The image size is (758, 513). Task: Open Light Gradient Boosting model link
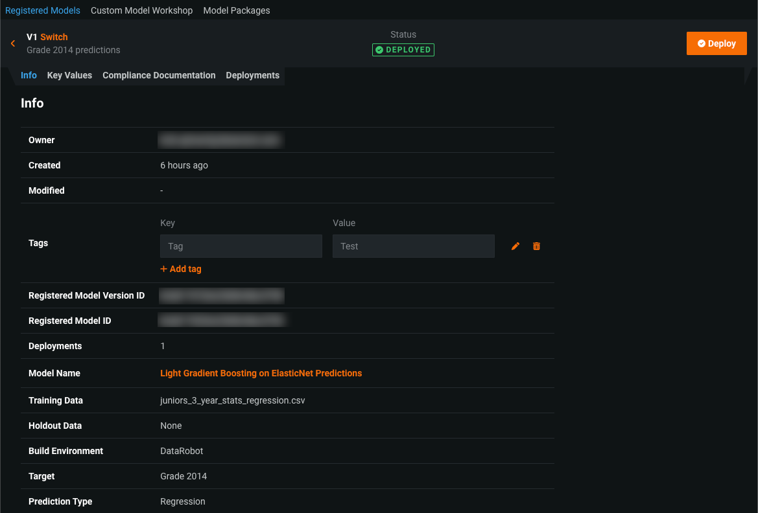pos(261,373)
